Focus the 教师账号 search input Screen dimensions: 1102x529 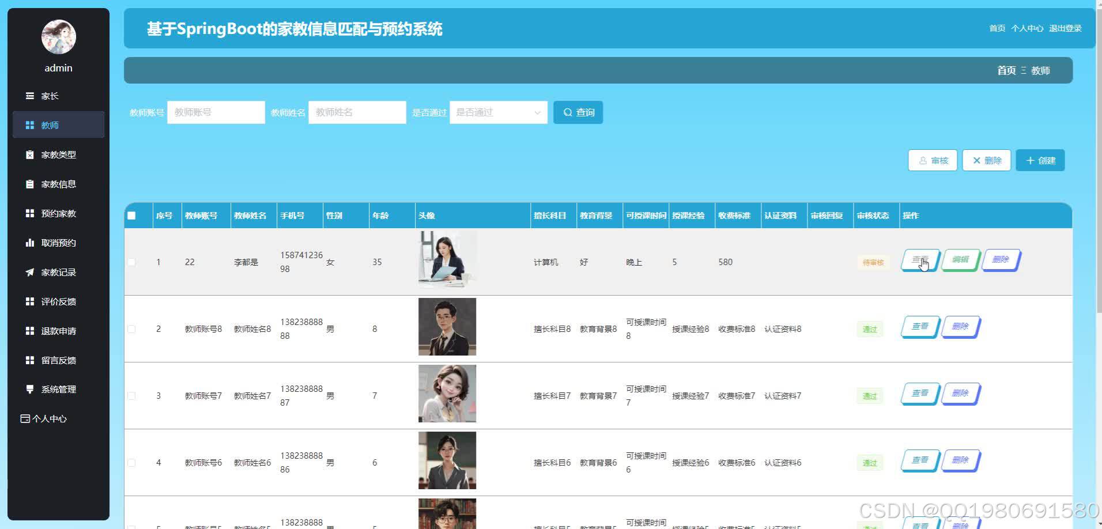coord(216,112)
